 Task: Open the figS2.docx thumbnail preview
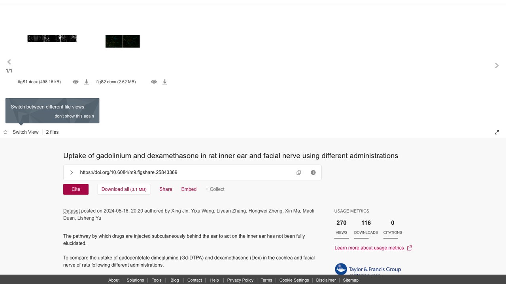coord(123,41)
